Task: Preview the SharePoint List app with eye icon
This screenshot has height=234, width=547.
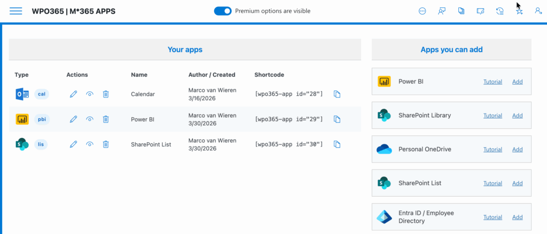Action: (90, 144)
